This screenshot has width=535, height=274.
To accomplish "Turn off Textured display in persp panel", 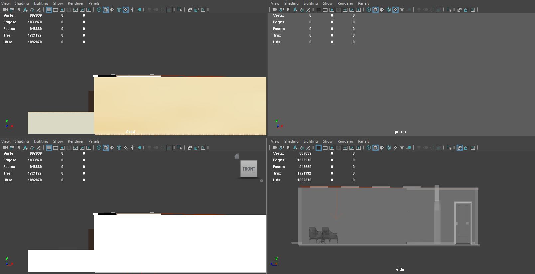I will tap(395, 10).
